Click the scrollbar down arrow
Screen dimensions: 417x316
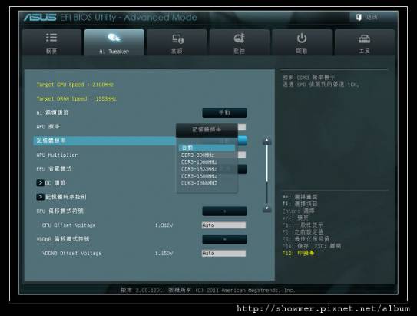click(x=267, y=208)
